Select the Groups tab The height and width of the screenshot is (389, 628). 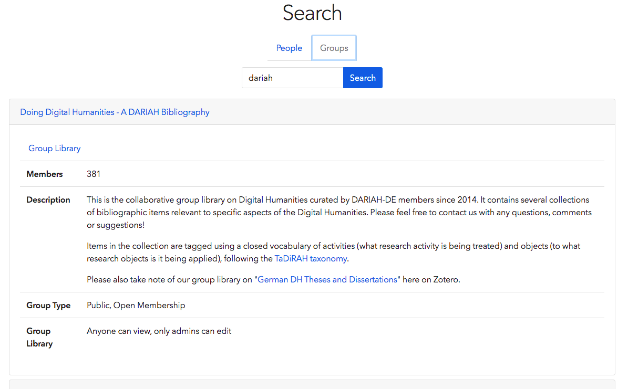click(334, 48)
